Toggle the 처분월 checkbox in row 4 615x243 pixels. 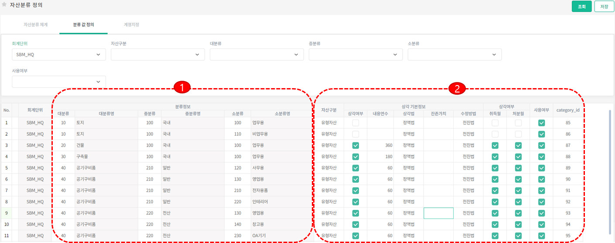pyautogui.click(x=518, y=157)
